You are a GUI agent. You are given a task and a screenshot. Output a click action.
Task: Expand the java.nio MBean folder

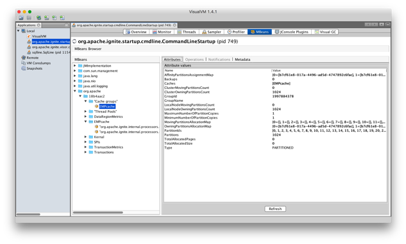pyautogui.click(x=75, y=81)
